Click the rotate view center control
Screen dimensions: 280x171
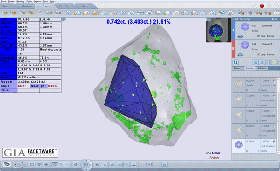pos(87,165)
